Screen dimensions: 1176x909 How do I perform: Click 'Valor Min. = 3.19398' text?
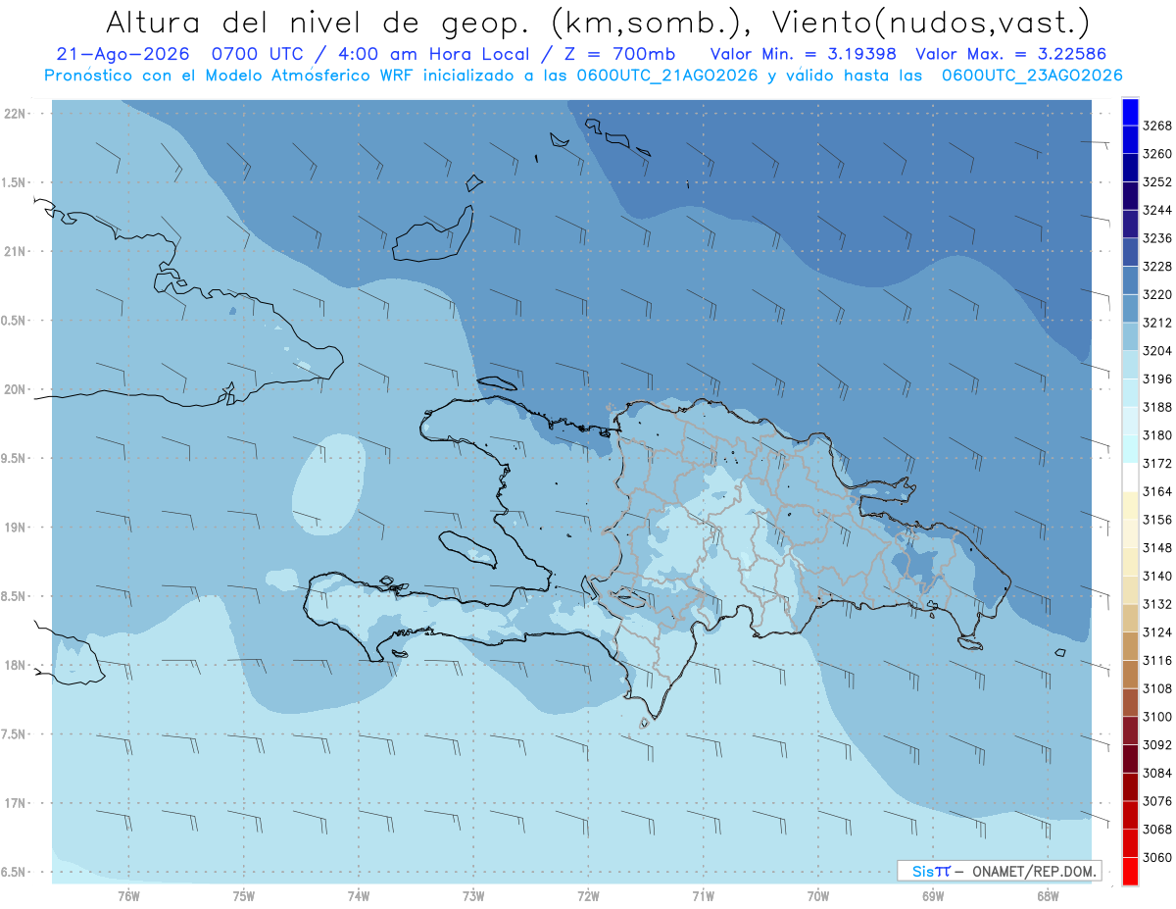click(x=804, y=53)
